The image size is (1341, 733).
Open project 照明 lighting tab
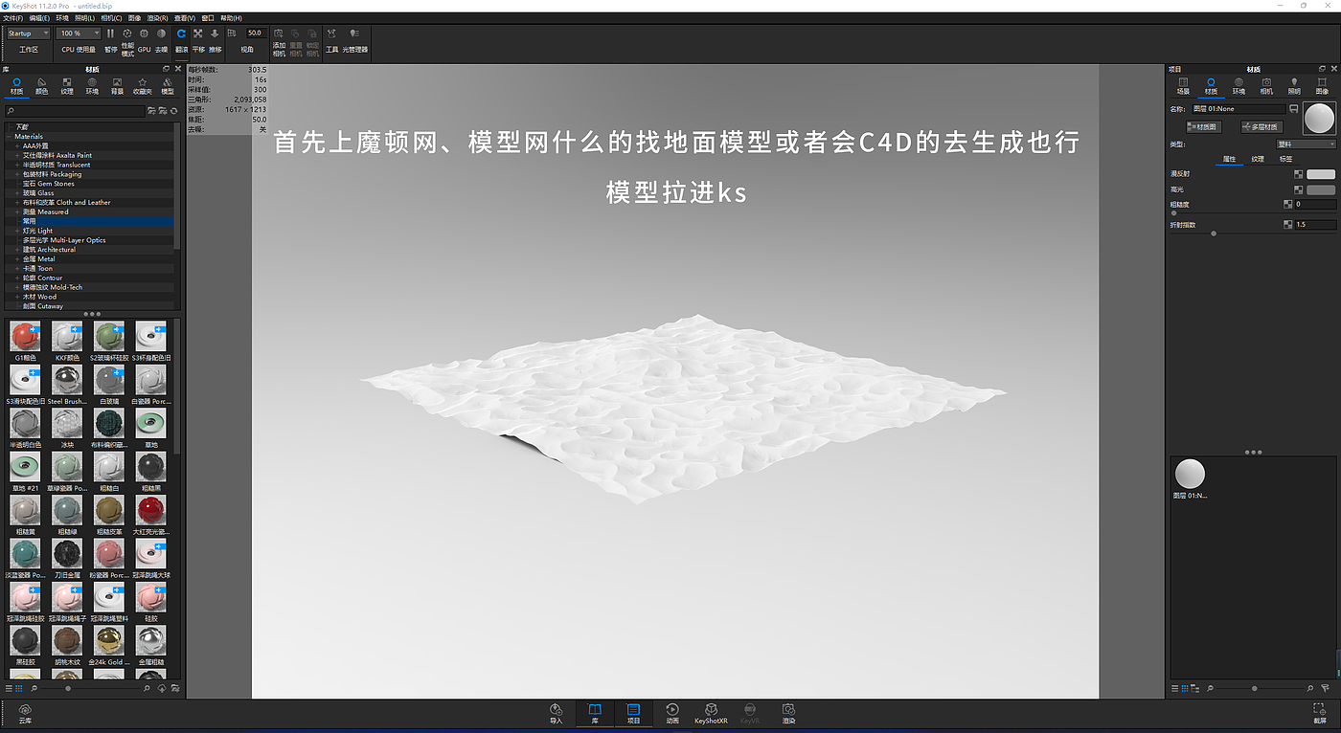point(1294,86)
